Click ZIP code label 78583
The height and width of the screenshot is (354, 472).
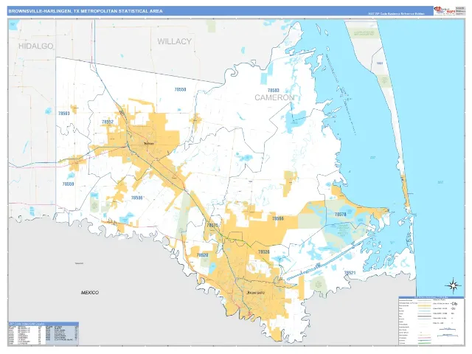(274, 90)
